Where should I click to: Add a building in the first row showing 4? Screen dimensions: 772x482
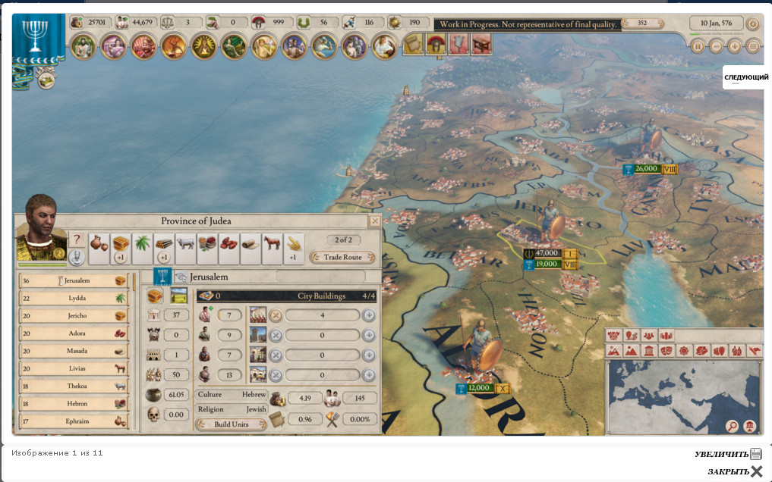click(x=369, y=315)
